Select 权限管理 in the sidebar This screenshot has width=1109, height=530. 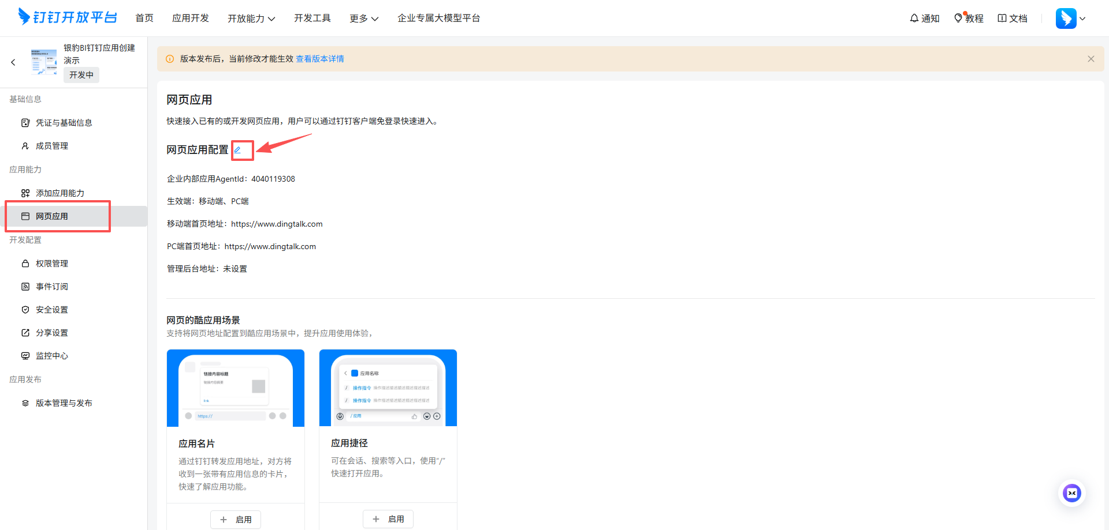(51, 263)
